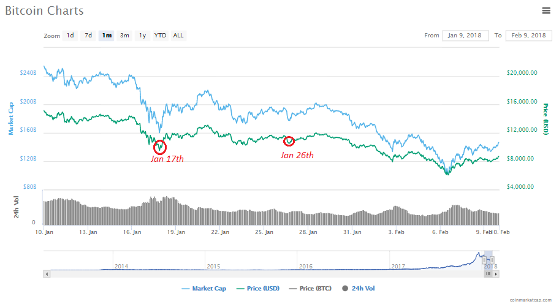Select the navigator right range handle
This screenshot has width=559, height=304.
[492, 260]
